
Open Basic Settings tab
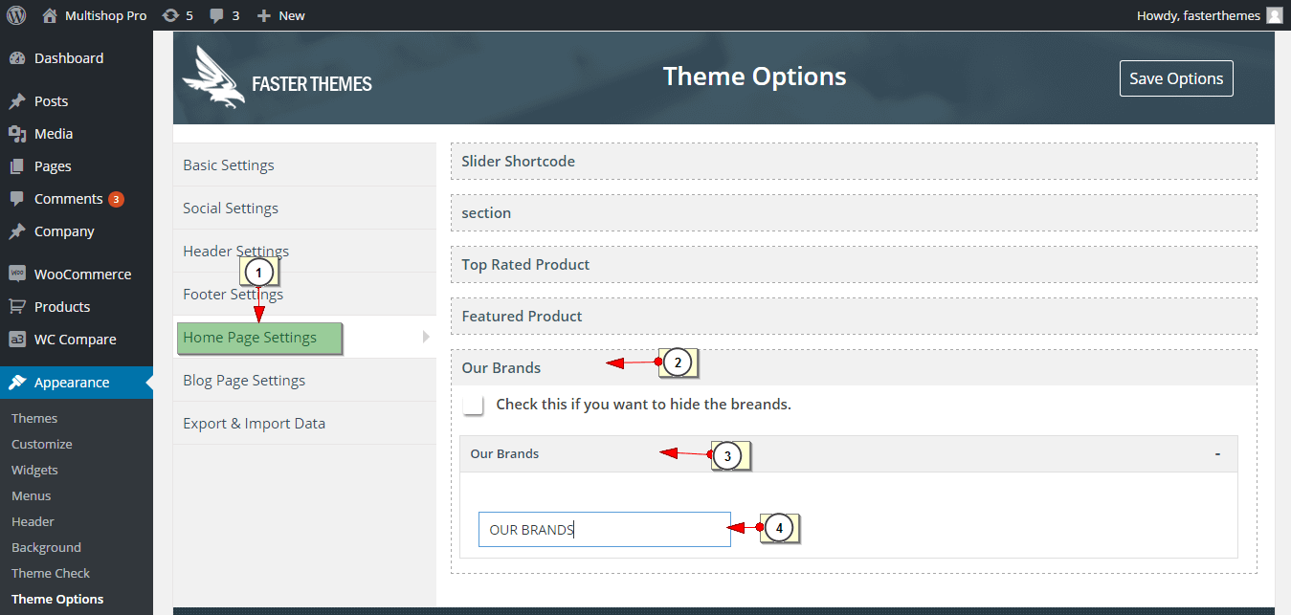tap(304, 165)
